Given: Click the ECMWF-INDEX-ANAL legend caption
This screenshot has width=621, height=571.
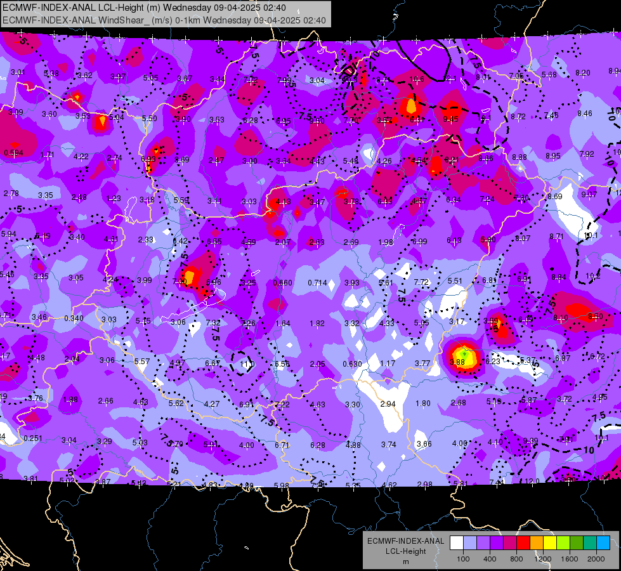Looking at the screenshot, I should 405,541.
